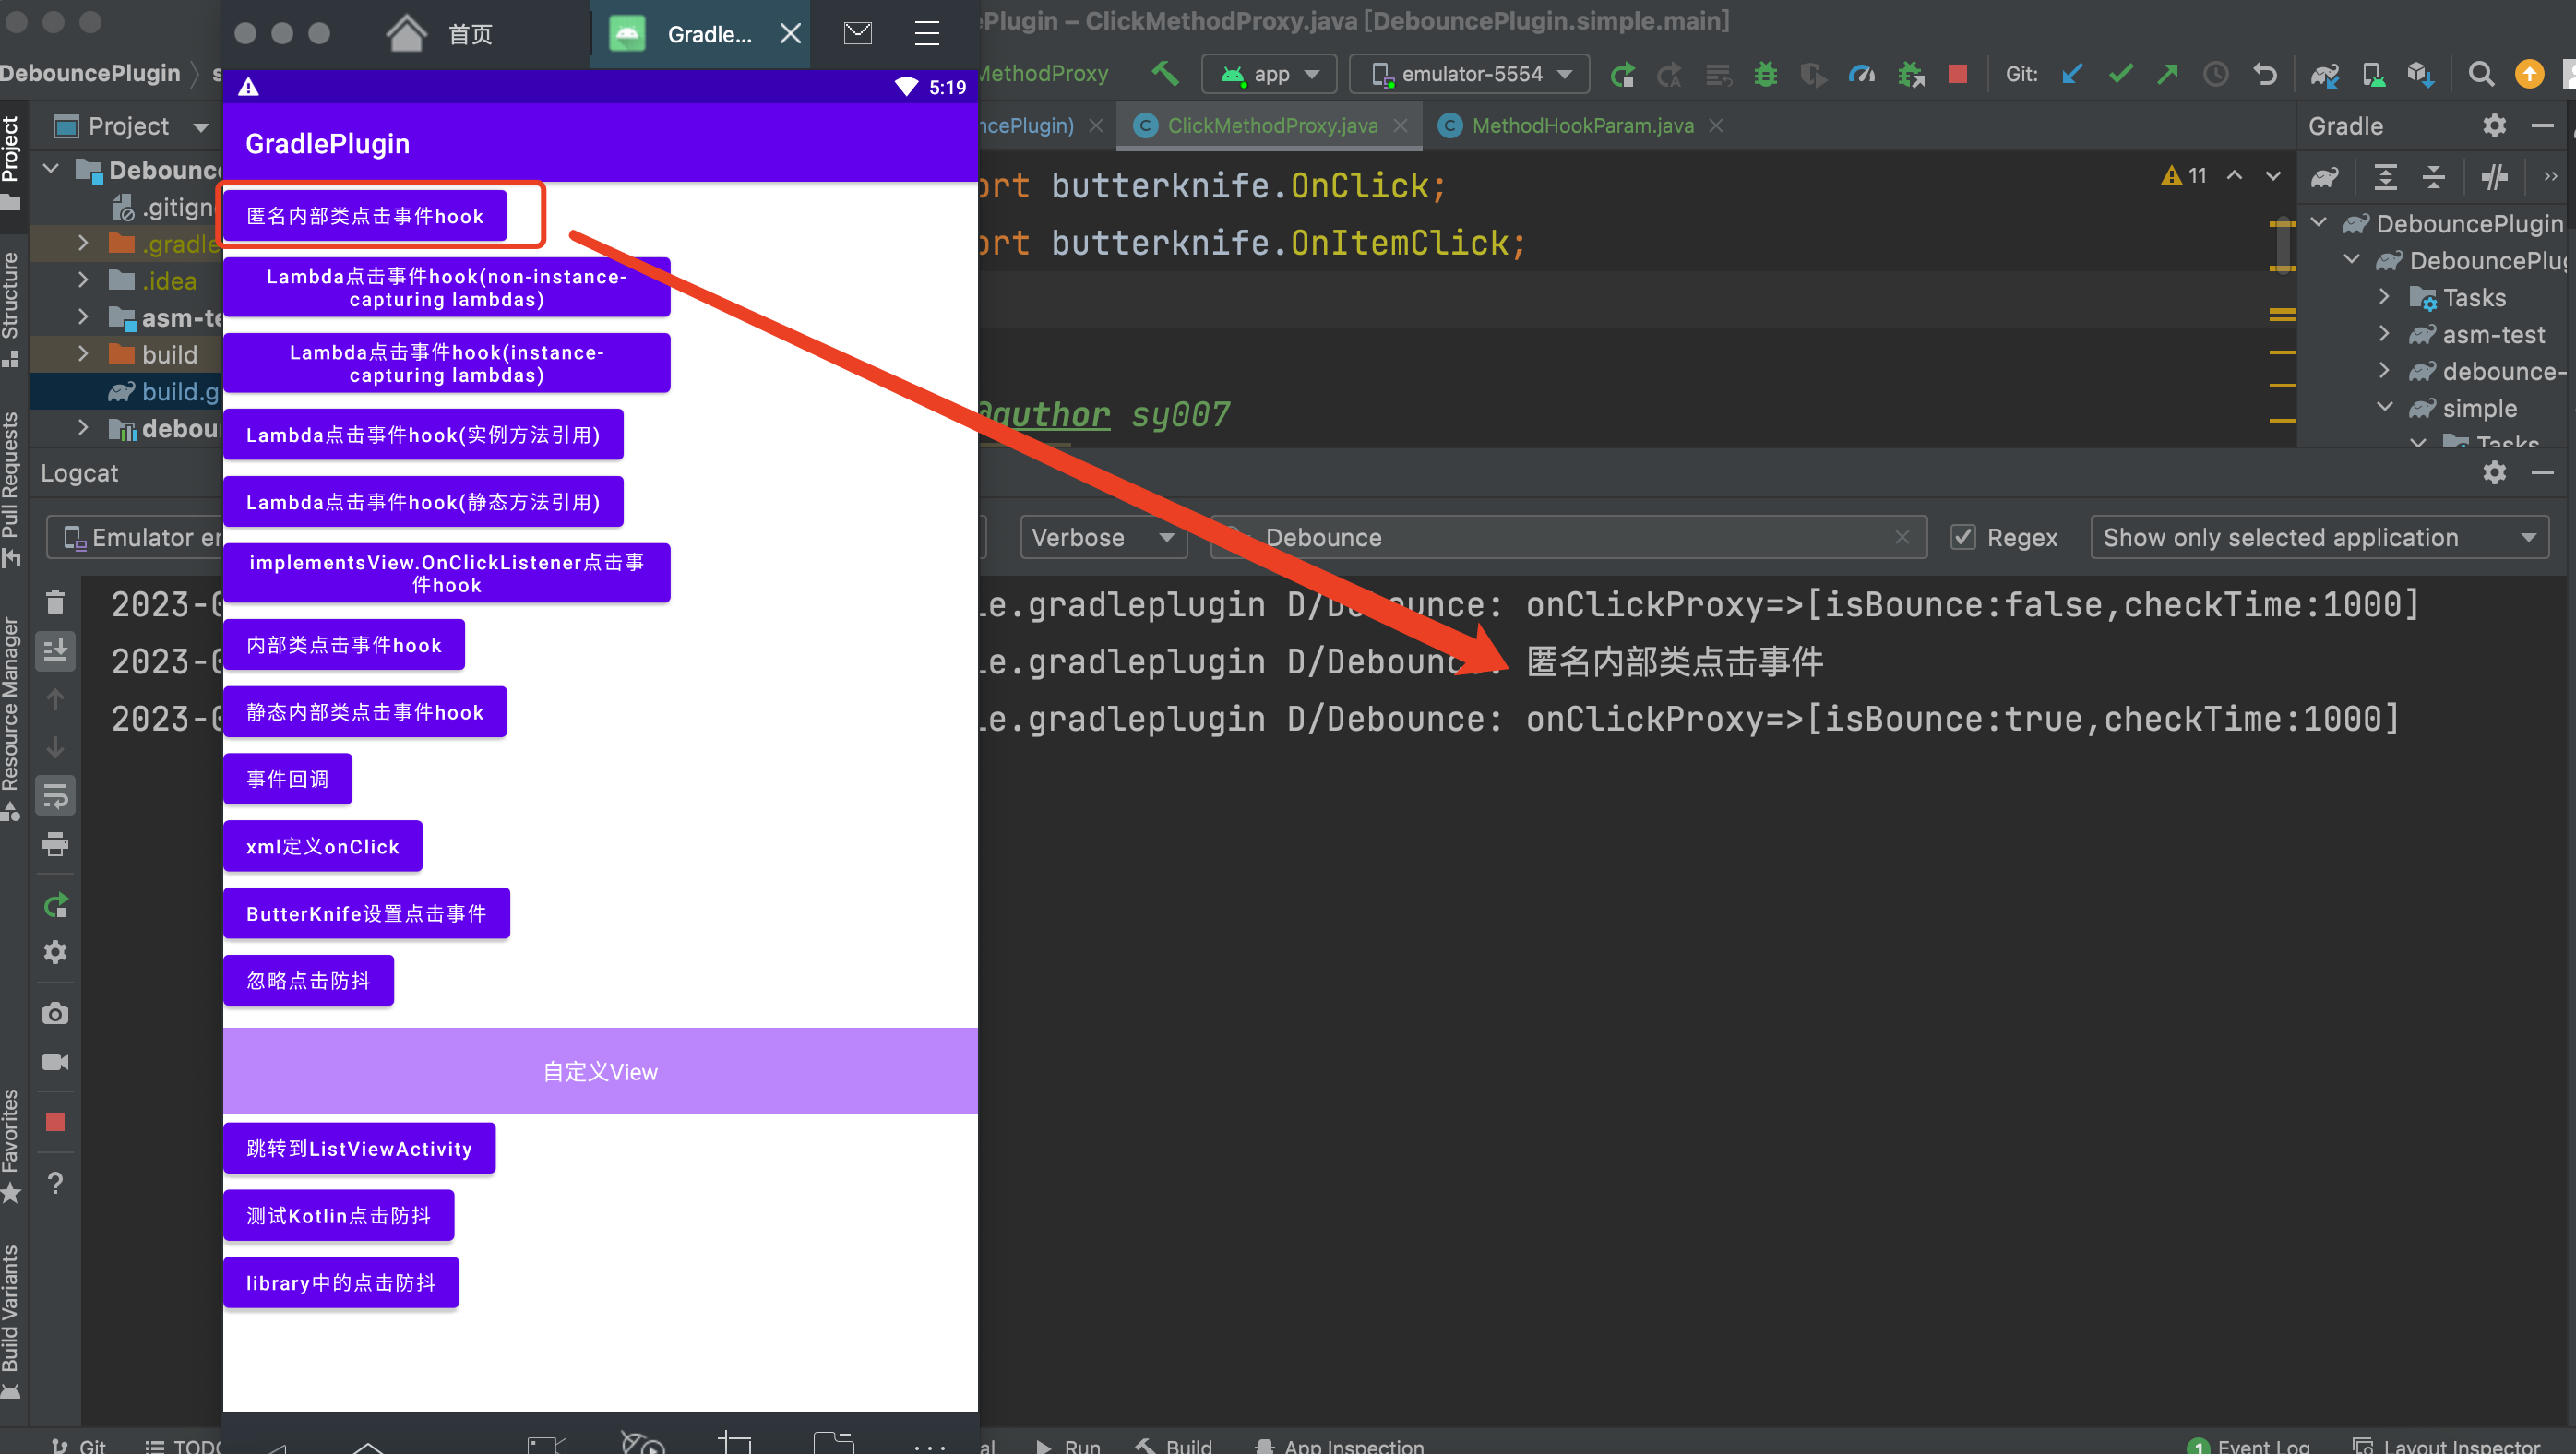Click Git update project arrow icon
Image resolution: width=2576 pixels, height=1454 pixels.
click(2072, 74)
